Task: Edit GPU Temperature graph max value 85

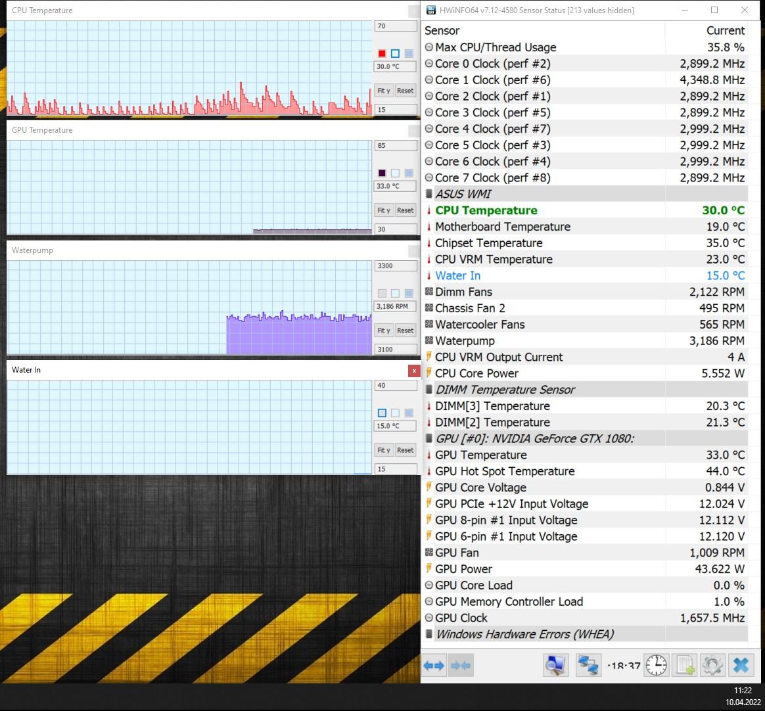Action: [396, 145]
